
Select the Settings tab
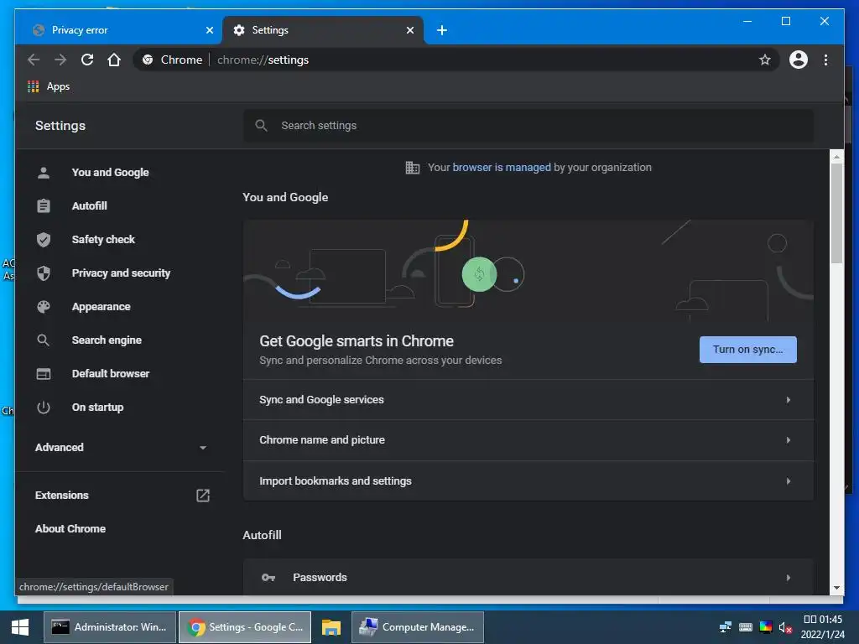(323, 30)
